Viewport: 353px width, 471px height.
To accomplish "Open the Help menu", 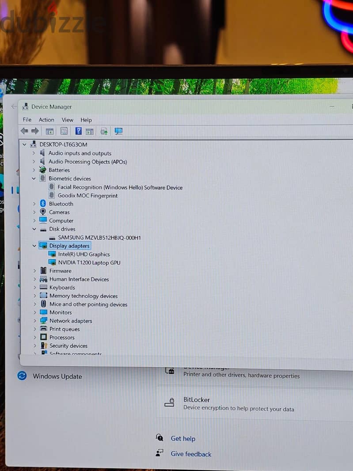I will coord(86,120).
